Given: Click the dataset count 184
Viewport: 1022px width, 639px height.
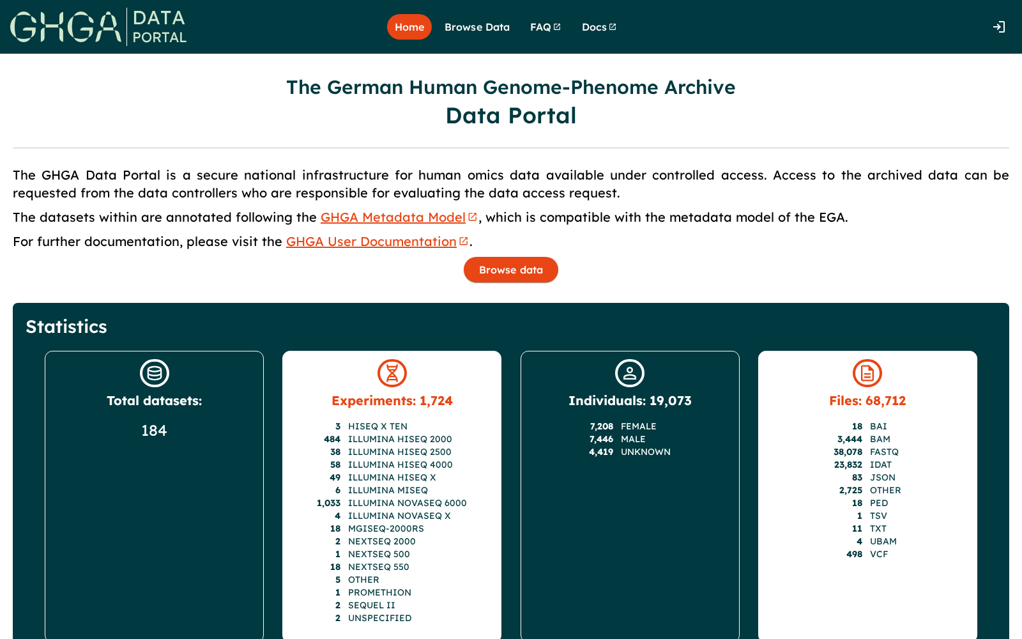Looking at the screenshot, I should click(154, 431).
